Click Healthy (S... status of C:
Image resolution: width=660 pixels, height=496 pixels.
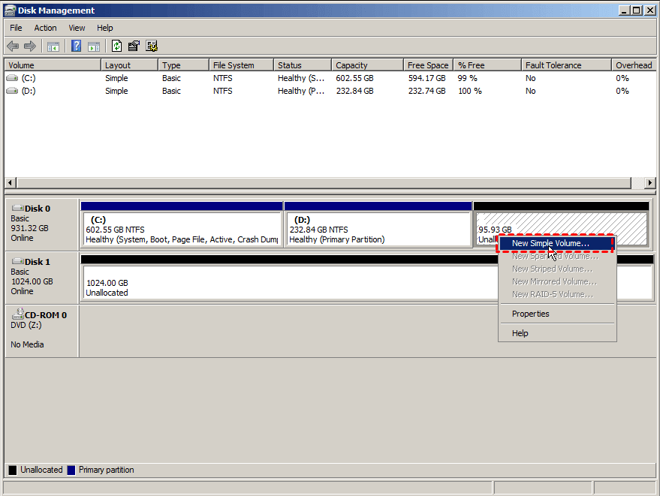point(301,78)
